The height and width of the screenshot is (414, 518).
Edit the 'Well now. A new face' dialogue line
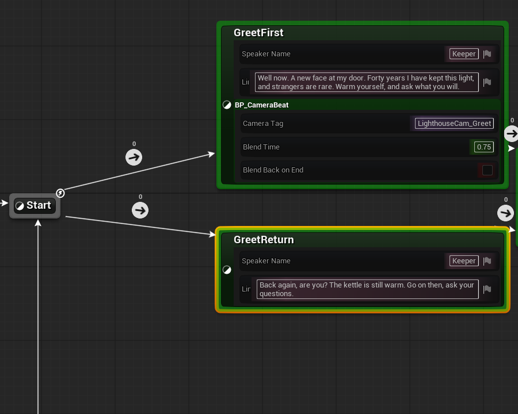367,82
